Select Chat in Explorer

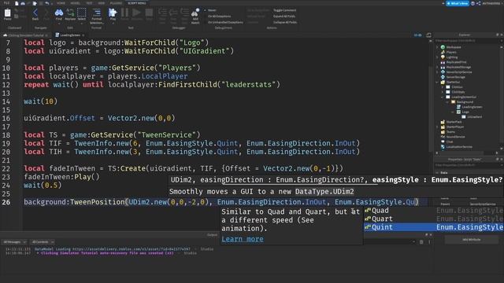450,141
